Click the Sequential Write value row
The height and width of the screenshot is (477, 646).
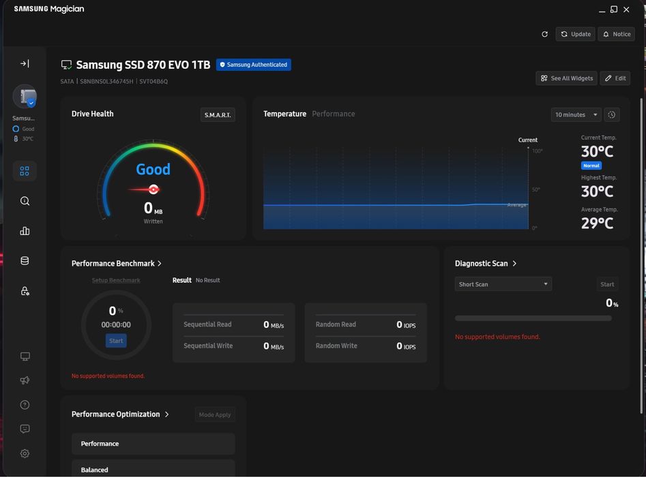(233, 346)
